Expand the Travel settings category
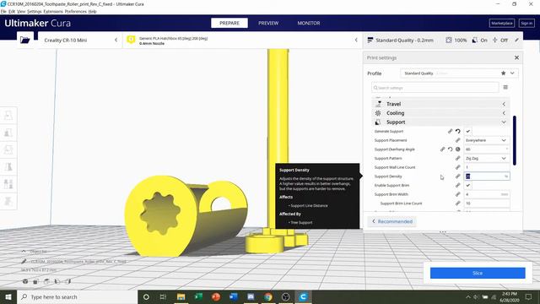Image resolution: width=540 pixels, height=304 pixels. pyautogui.click(x=440, y=104)
